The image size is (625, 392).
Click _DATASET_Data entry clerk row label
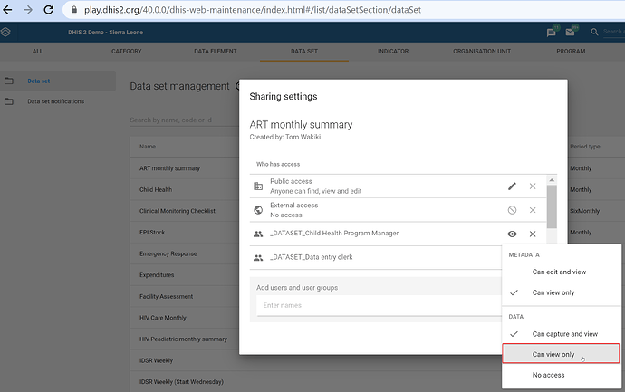312,257
